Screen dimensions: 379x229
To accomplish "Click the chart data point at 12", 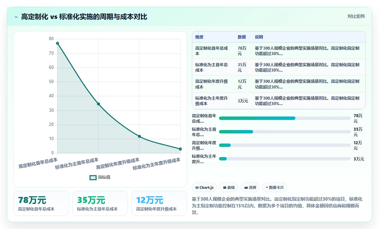I will click(x=139, y=136).
